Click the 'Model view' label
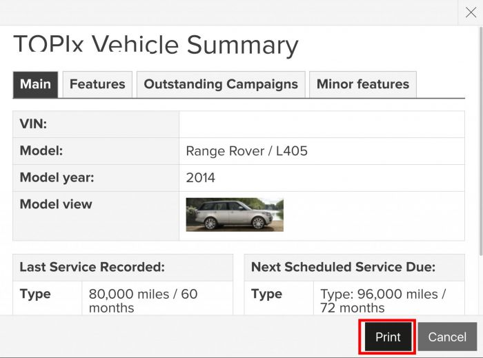The height and width of the screenshot is (358, 483). point(56,204)
